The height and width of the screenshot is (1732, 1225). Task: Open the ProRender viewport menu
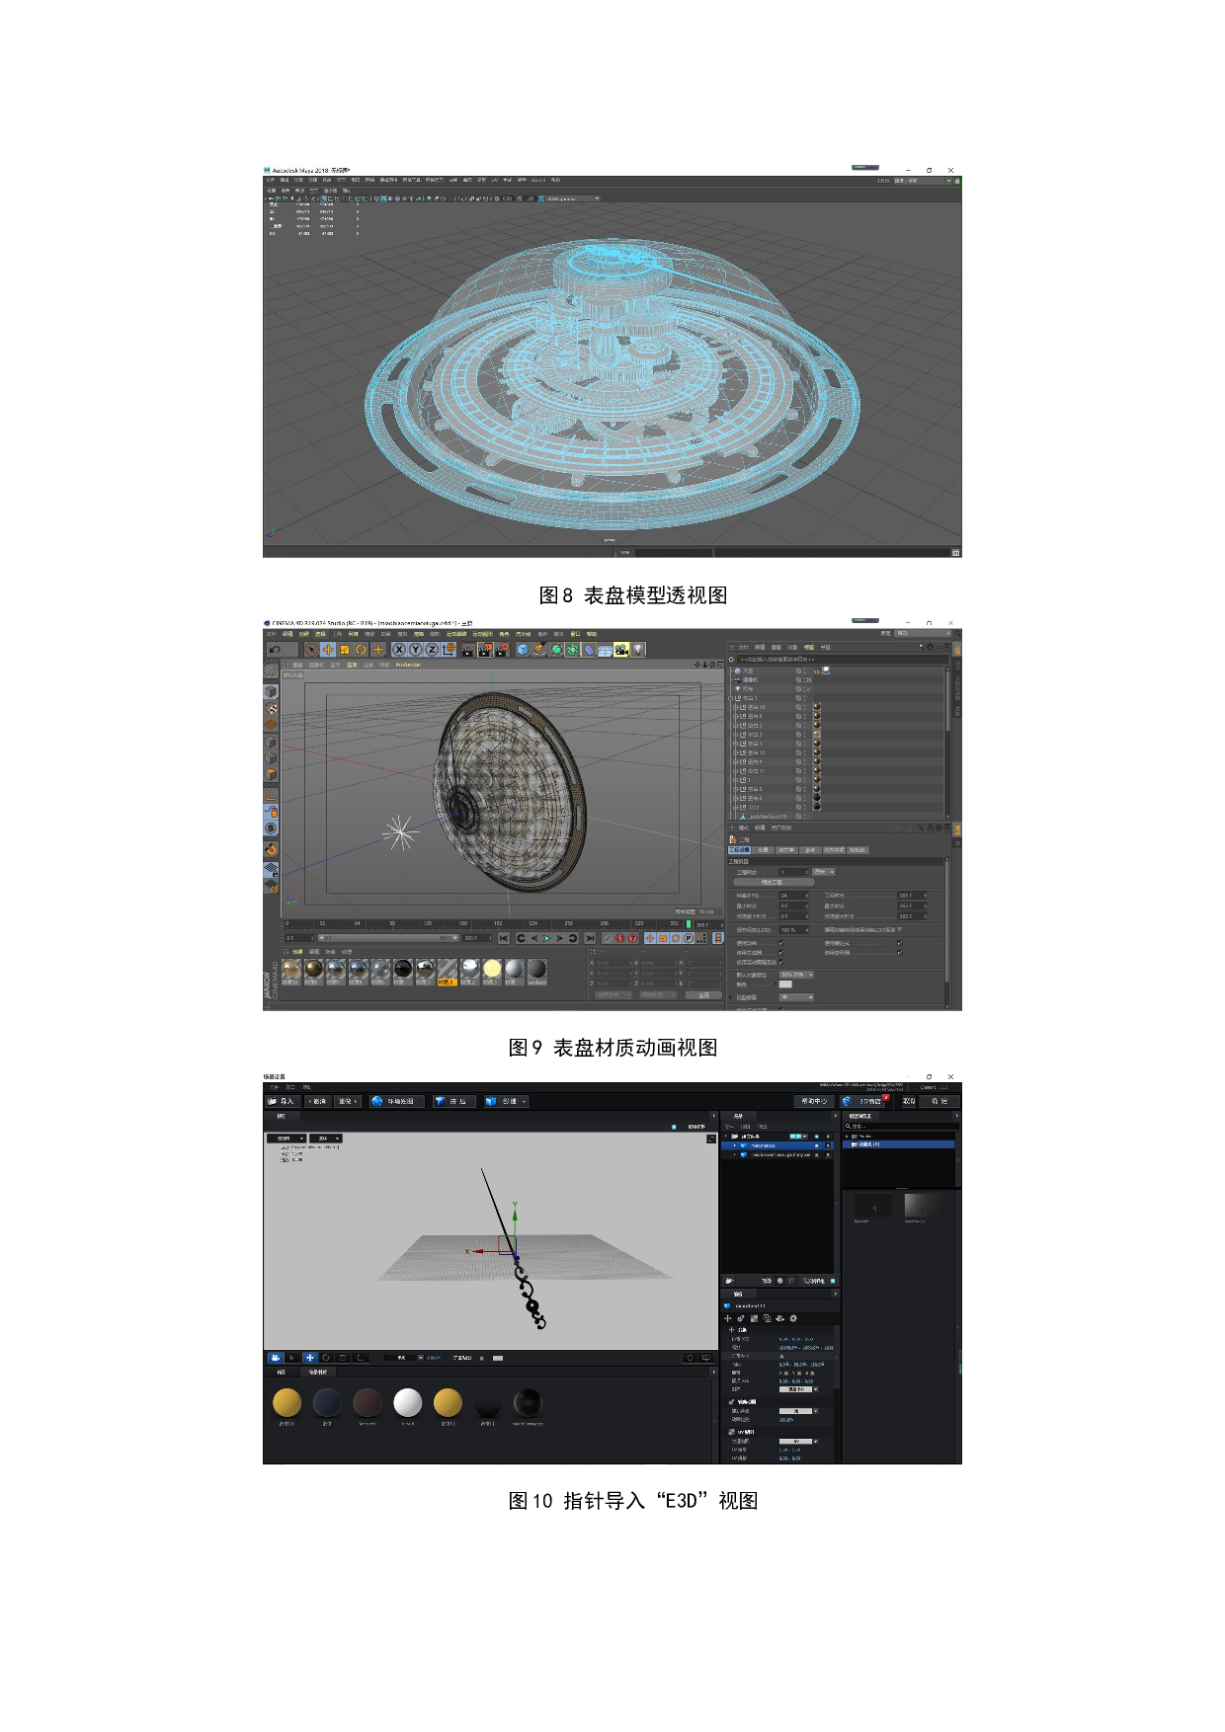[x=408, y=665]
